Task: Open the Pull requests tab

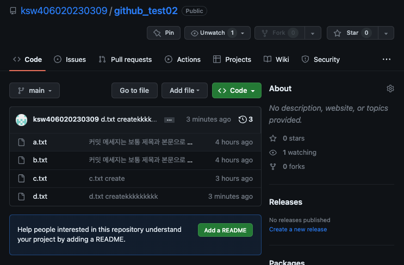Action: [125, 59]
